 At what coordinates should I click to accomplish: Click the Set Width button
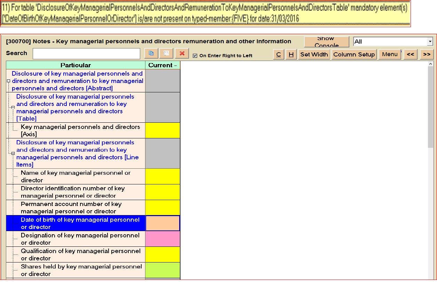pyautogui.click(x=314, y=54)
